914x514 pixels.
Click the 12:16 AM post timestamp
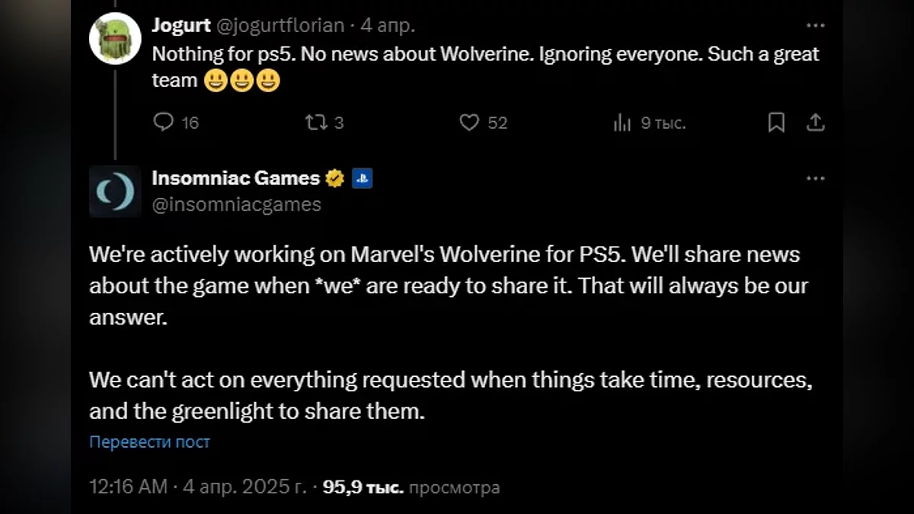click(x=128, y=487)
